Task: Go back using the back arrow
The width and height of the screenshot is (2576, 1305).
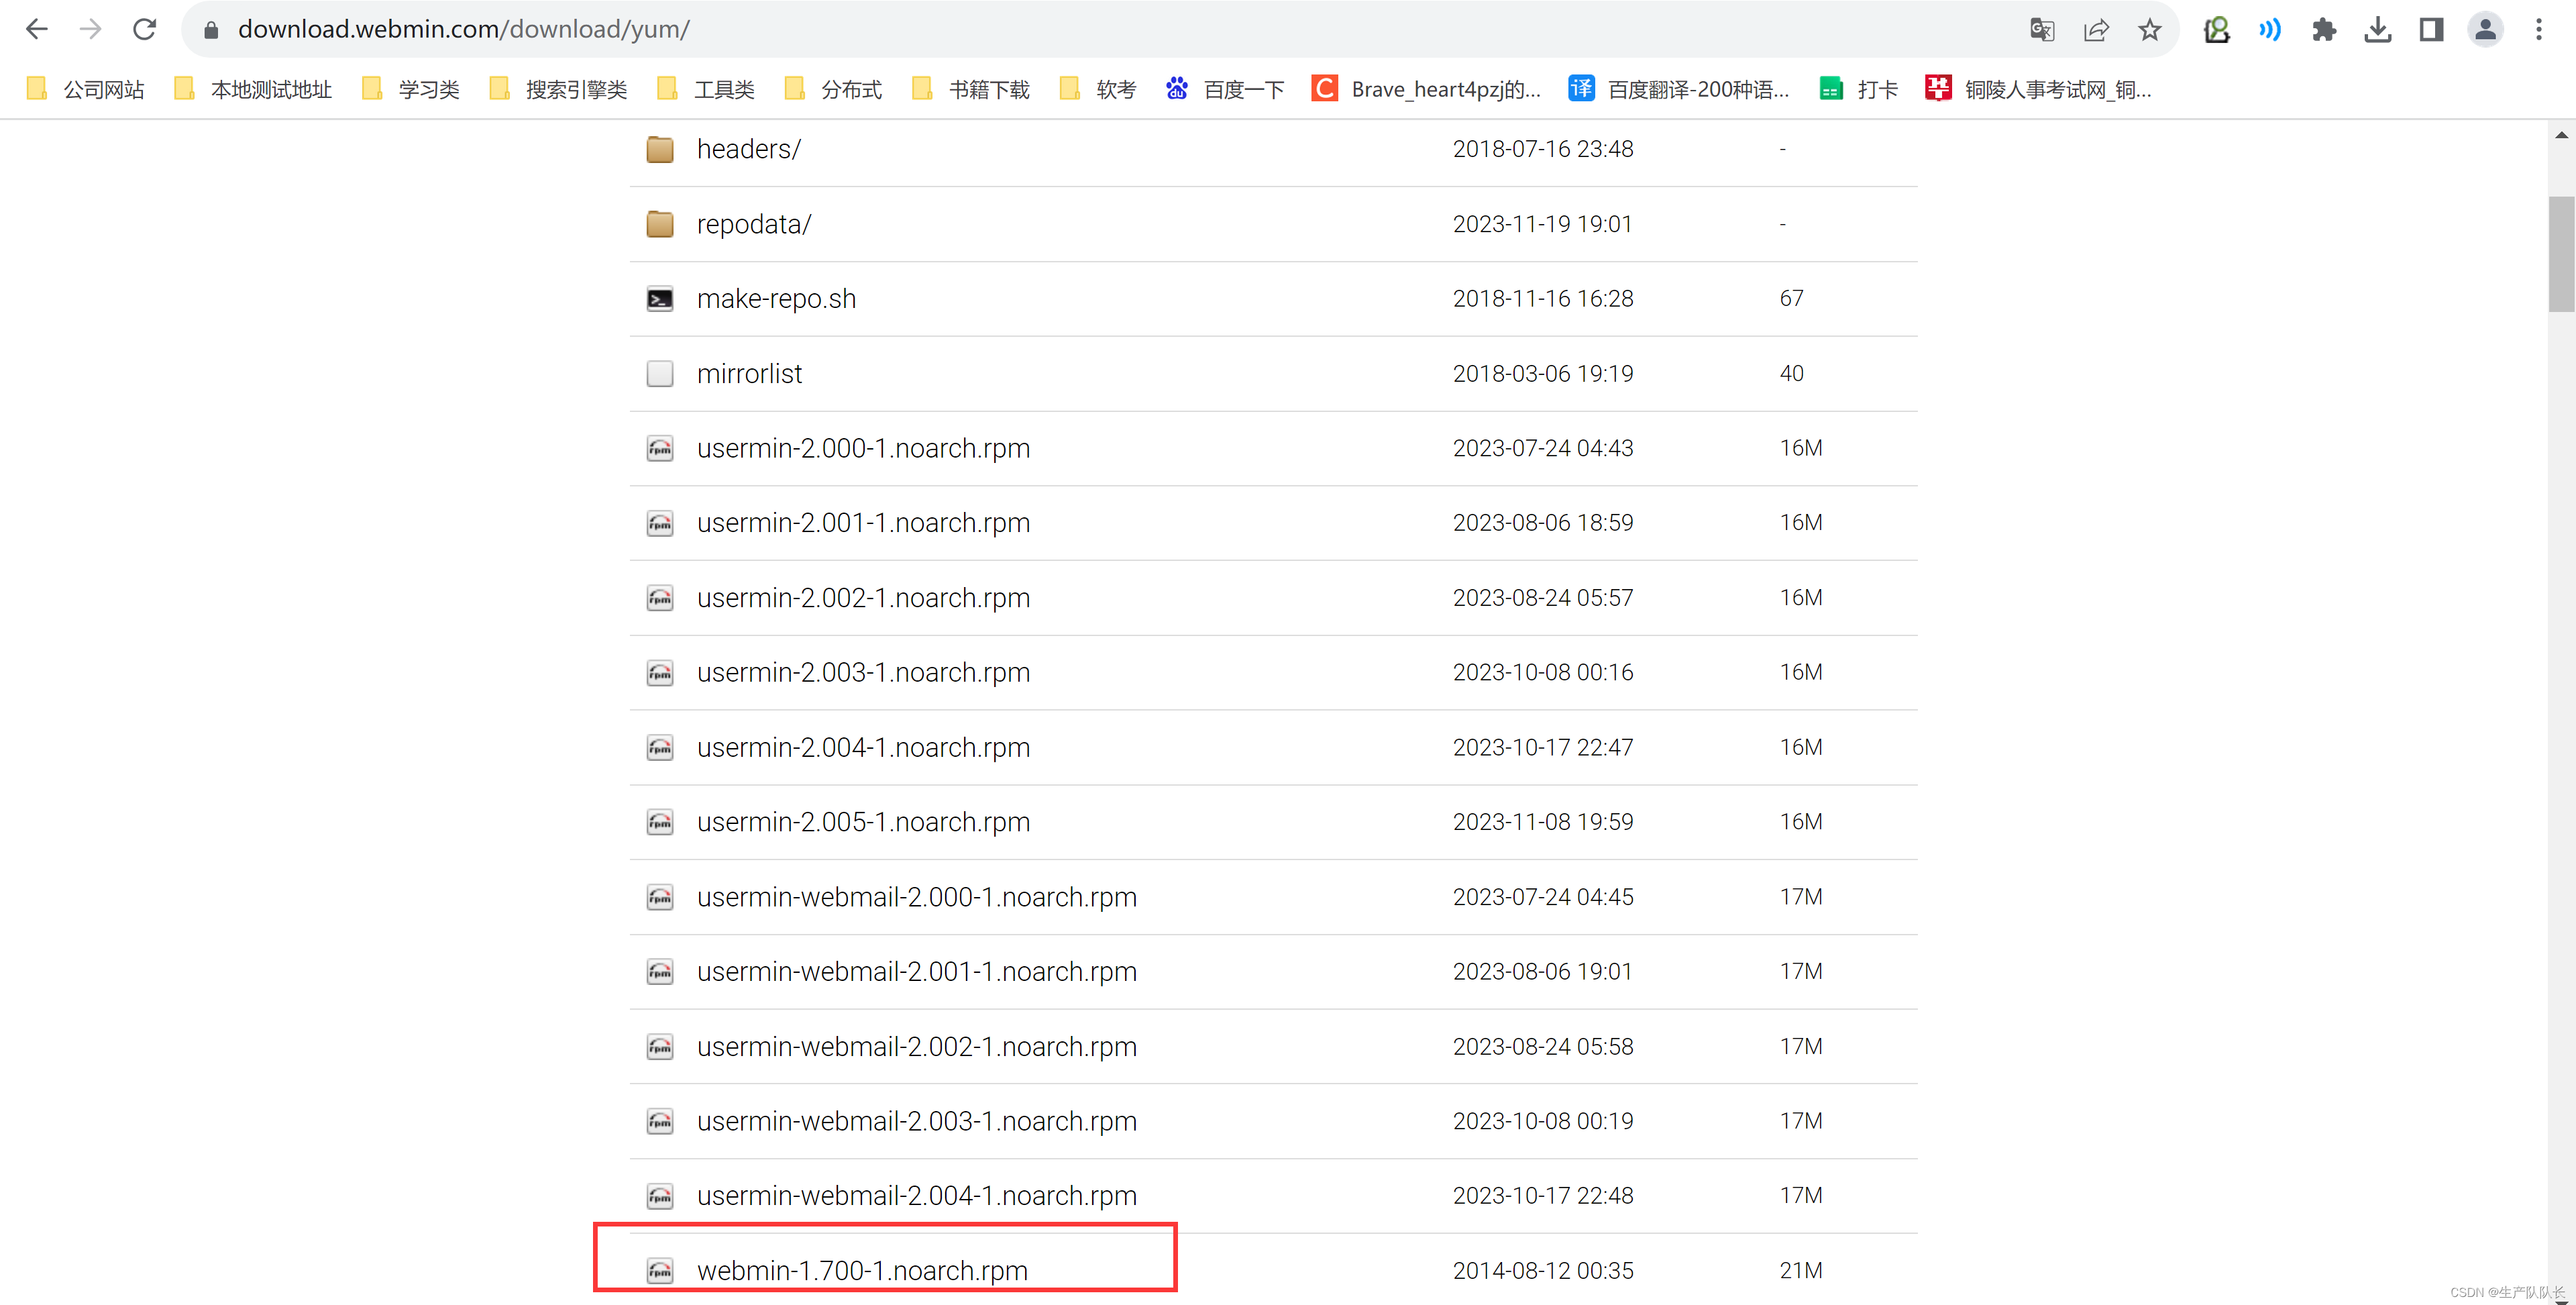Action: point(37,29)
